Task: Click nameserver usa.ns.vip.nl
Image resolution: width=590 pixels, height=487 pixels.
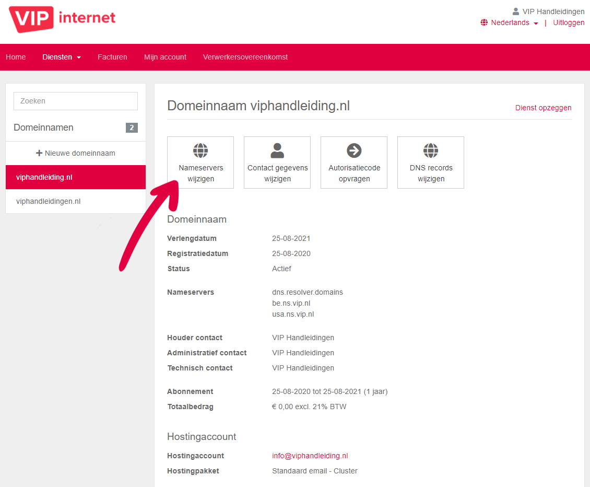Action: [293, 314]
